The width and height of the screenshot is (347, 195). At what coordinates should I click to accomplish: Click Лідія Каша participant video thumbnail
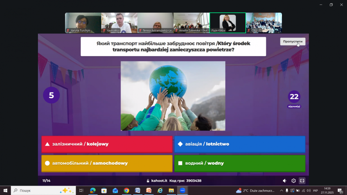(x=228, y=23)
